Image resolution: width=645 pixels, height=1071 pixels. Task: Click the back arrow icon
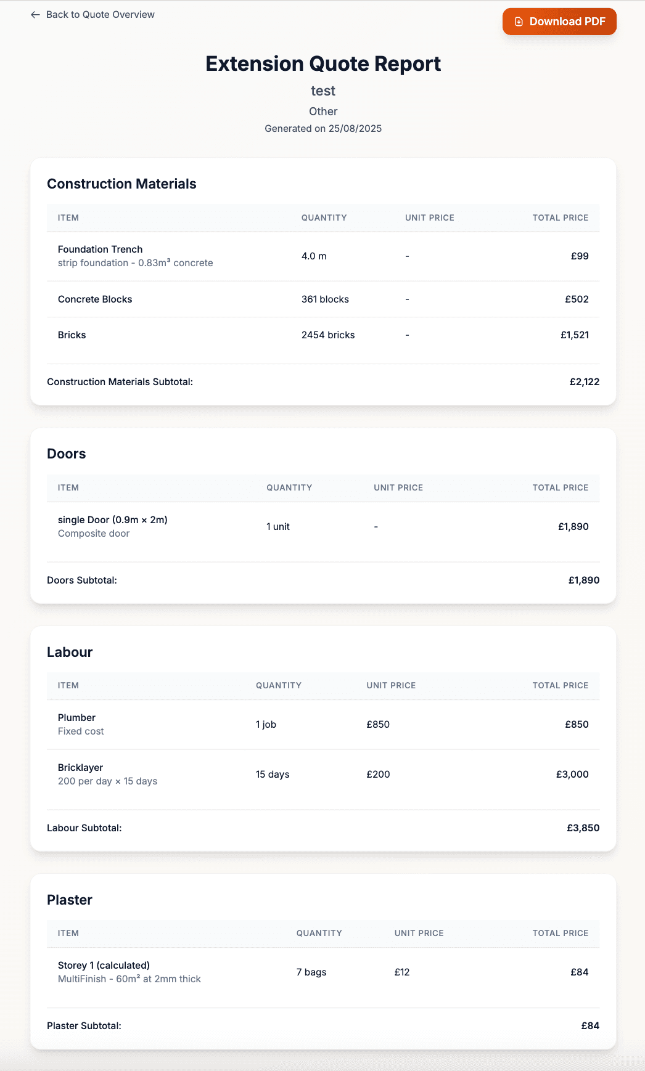35,15
